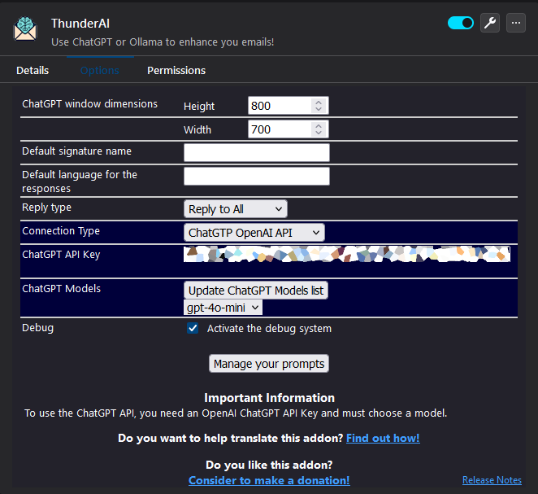
Task: Click the ChatGPT Models label
Action: click(x=62, y=289)
